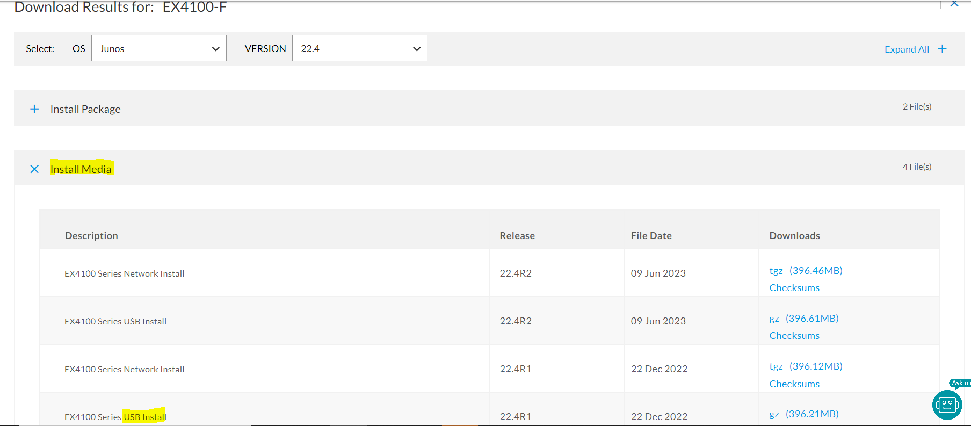The width and height of the screenshot is (971, 426).
Task: Open Checksums for 22.4R2 Network Install
Action: pyautogui.click(x=794, y=287)
